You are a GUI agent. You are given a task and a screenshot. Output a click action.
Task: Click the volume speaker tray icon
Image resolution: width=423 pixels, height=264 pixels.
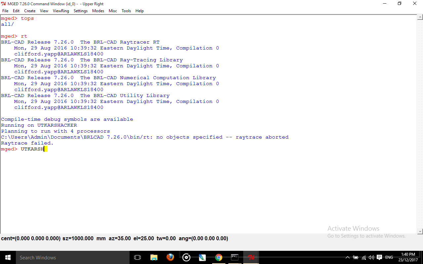pyautogui.click(x=371, y=257)
